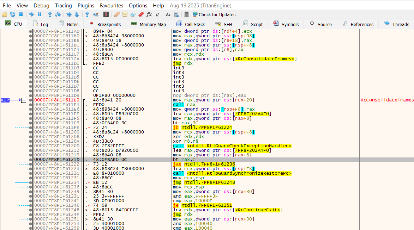Open the Plugins menu
The width and height of the screenshot is (414, 230).
(x=86, y=6)
